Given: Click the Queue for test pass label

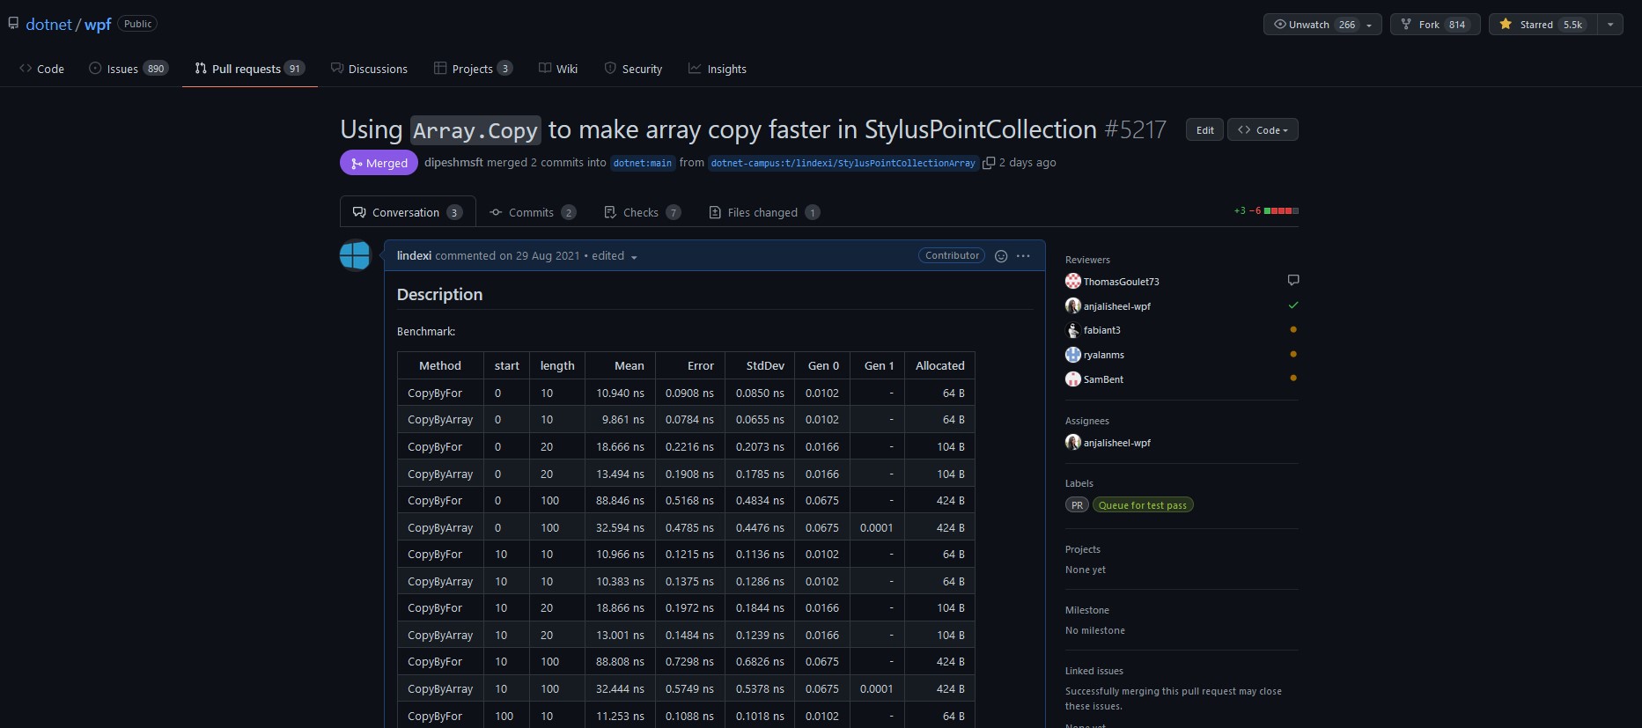Looking at the screenshot, I should [1142, 505].
